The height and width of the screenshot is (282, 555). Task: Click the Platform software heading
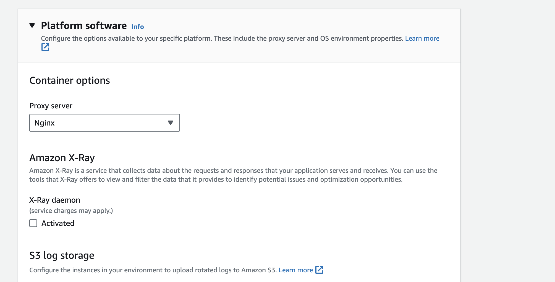point(84,26)
